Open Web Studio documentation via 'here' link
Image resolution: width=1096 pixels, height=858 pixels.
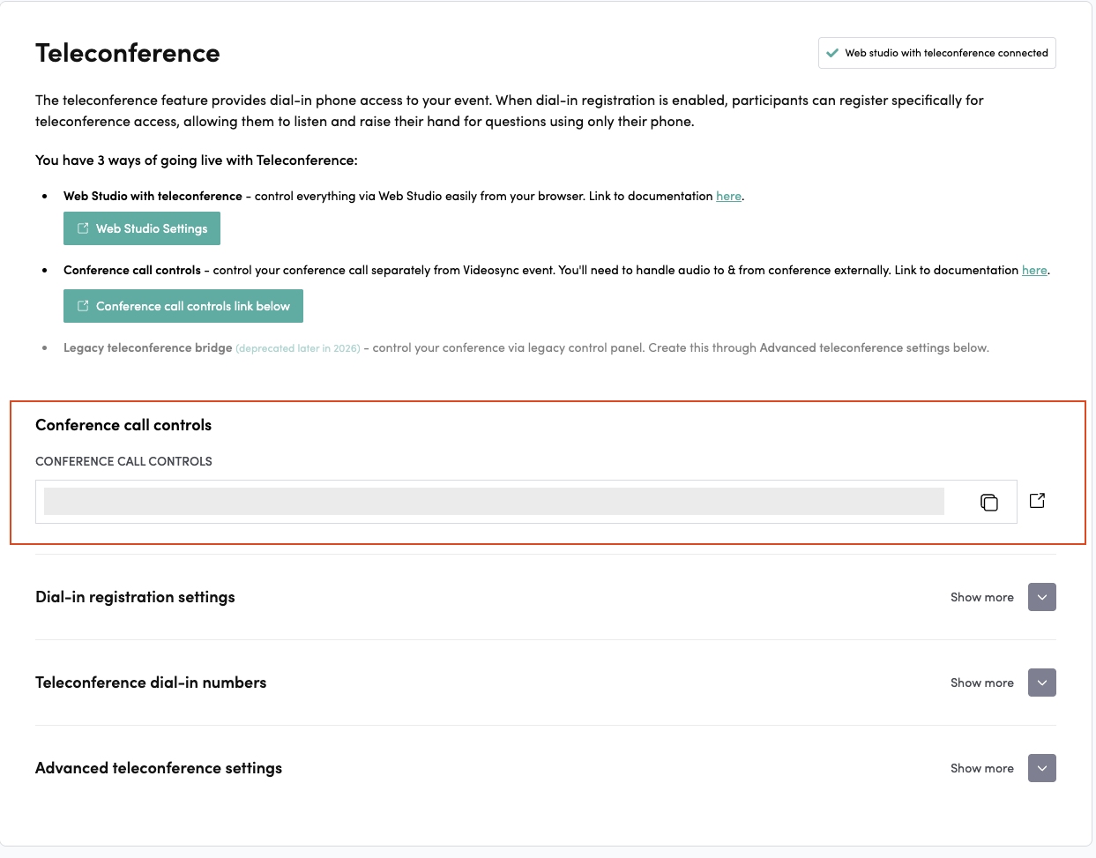(x=728, y=196)
